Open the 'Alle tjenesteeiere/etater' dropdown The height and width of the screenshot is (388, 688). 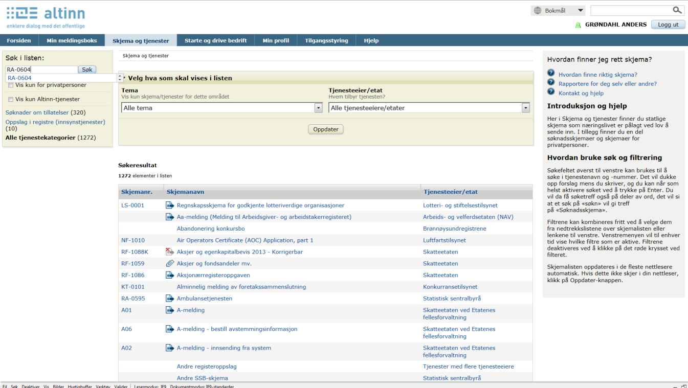pos(429,108)
